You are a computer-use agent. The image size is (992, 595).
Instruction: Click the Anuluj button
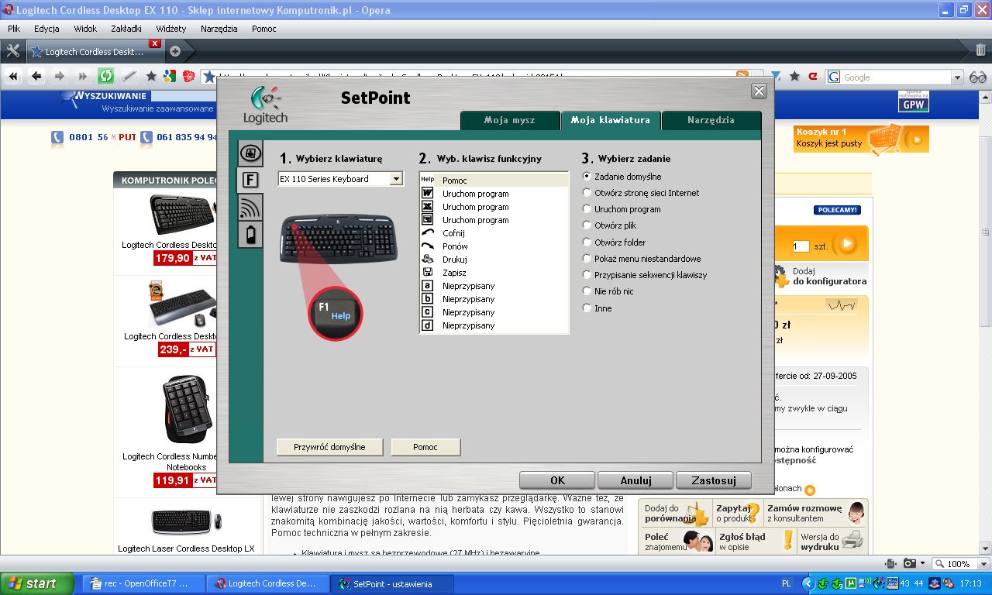[635, 480]
